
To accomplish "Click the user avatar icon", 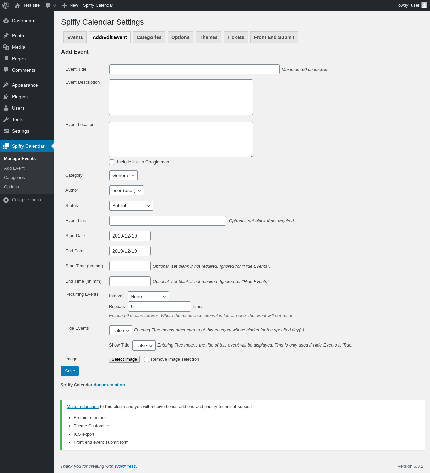I will (424, 5).
